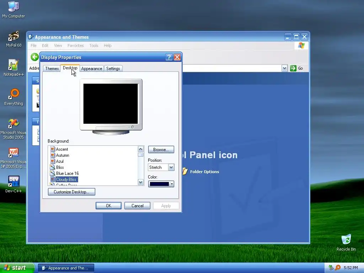Select Azul in background list
The width and height of the screenshot is (364, 273).
click(x=60, y=161)
